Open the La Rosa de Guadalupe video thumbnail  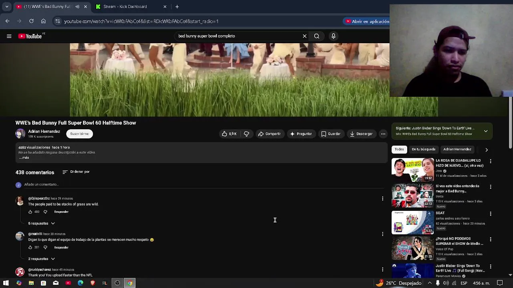click(412, 170)
